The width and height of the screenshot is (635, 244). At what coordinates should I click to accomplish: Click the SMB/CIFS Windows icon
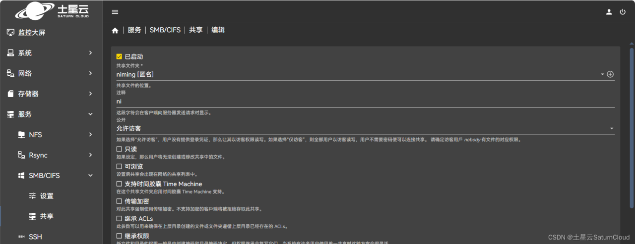click(21, 175)
